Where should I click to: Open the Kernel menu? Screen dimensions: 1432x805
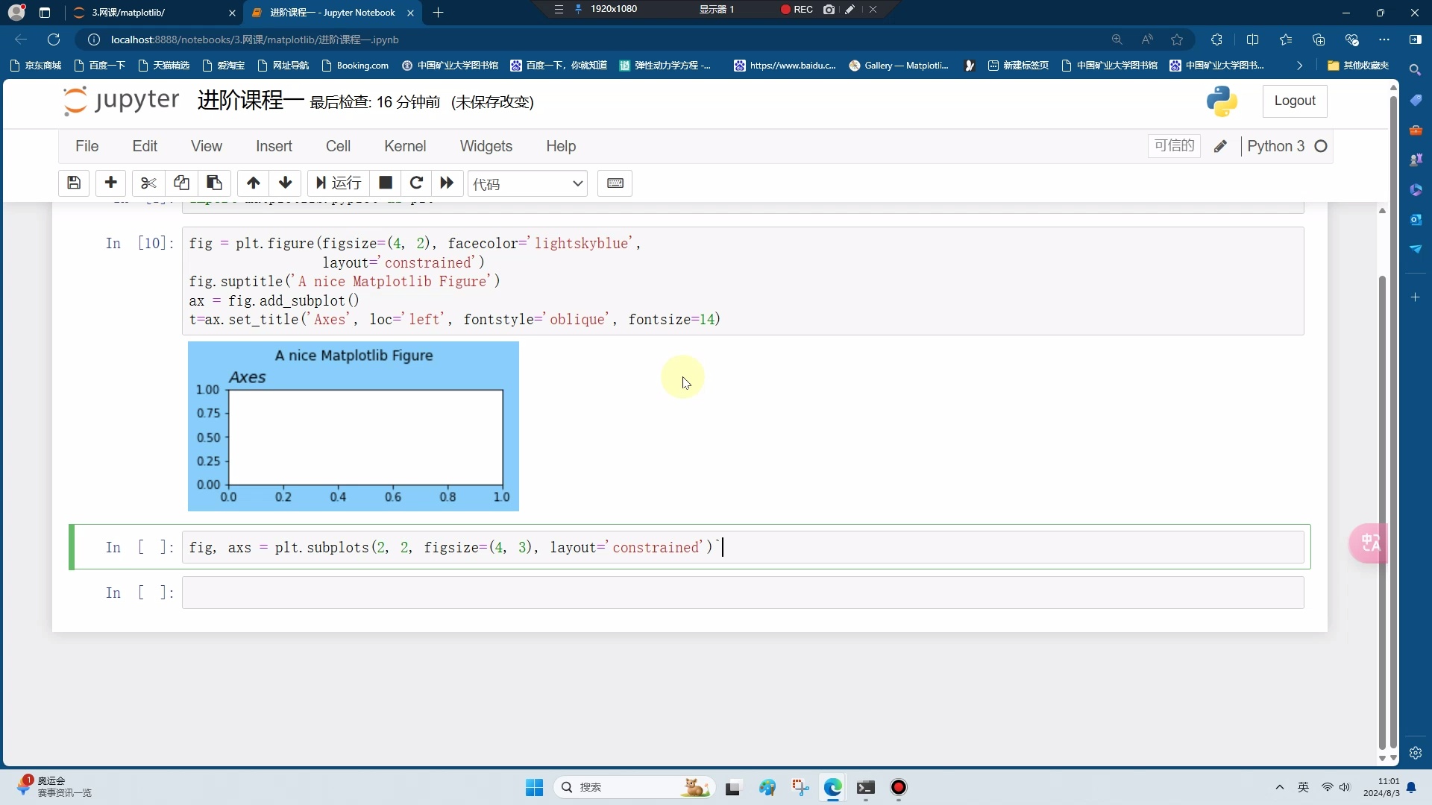(x=404, y=146)
